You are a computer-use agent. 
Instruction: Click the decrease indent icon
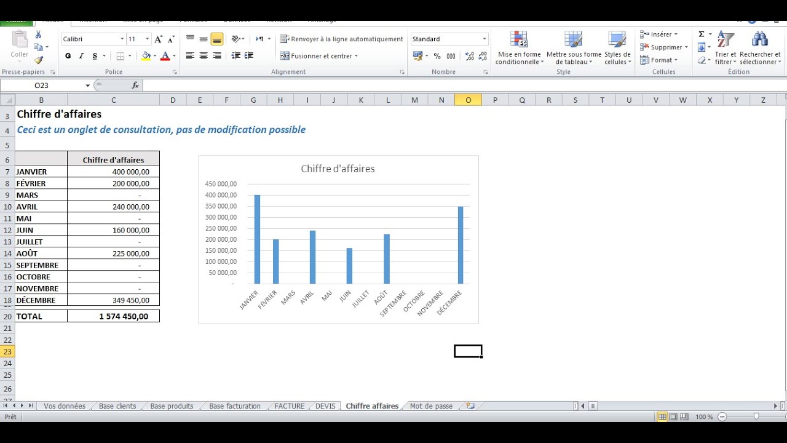click(x=236, y=56)
